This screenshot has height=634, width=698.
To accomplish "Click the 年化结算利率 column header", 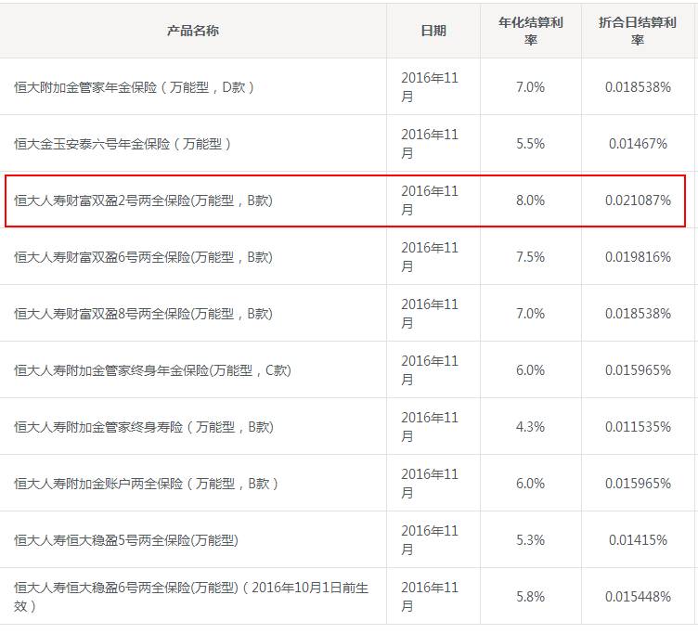I will tap(531, 31).
